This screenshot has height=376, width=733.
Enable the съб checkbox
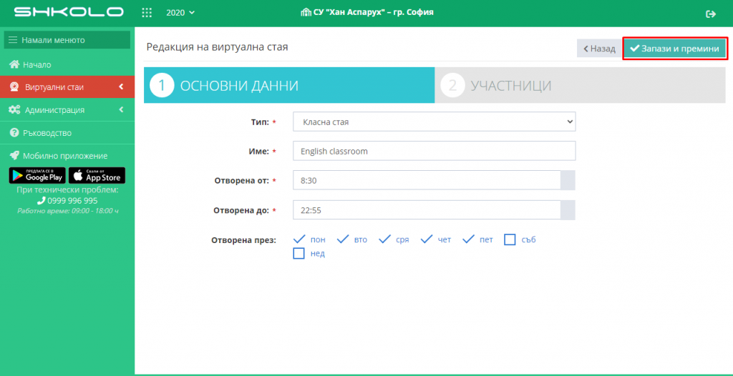pos(510,239)
